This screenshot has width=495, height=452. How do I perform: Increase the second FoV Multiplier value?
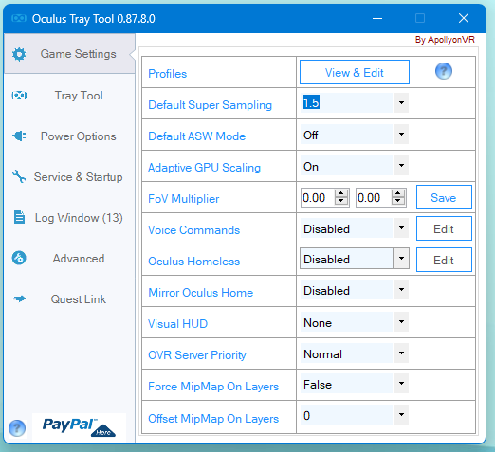(398, 193)
